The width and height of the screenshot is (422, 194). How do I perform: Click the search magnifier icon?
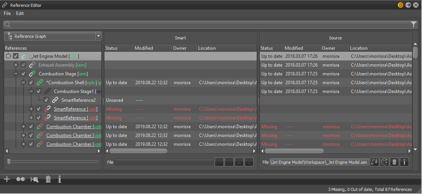pyautogui.click(x=8, y=25)
